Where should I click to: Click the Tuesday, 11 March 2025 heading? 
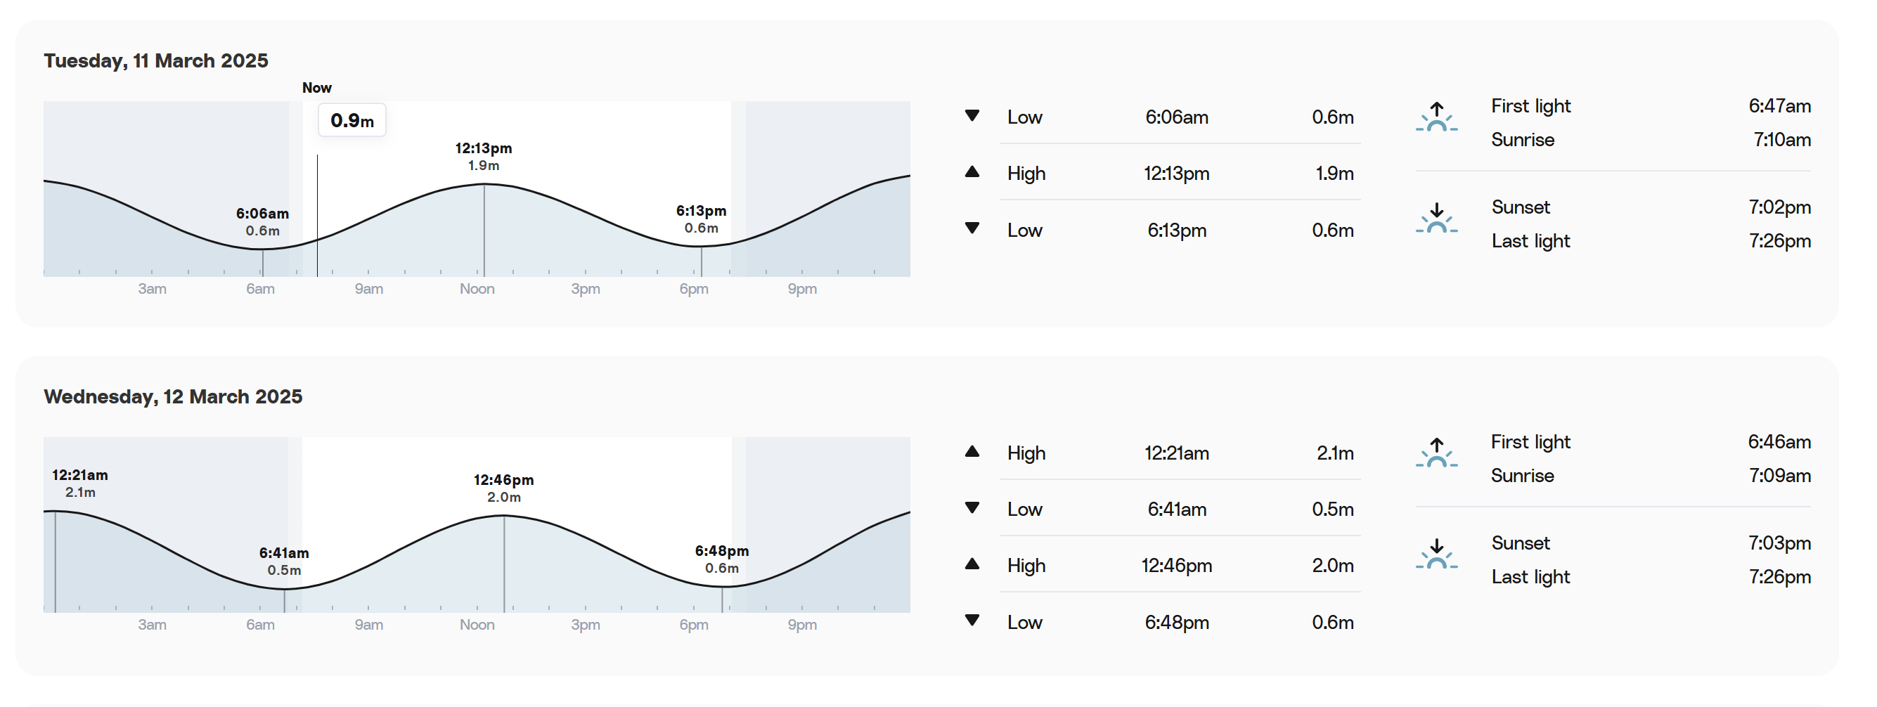coord(156,60)
